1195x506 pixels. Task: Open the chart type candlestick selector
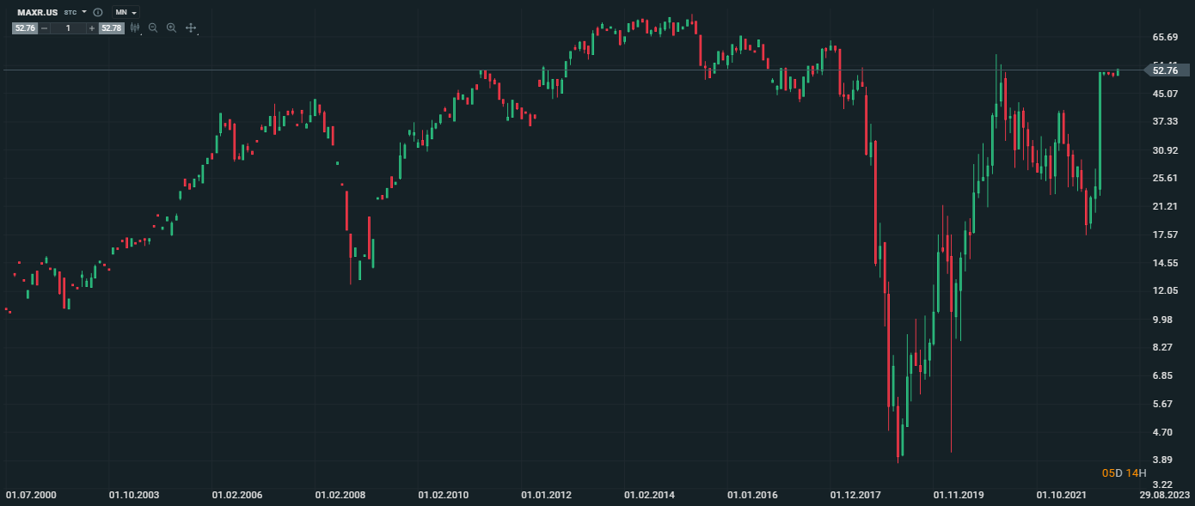point(135,28)
